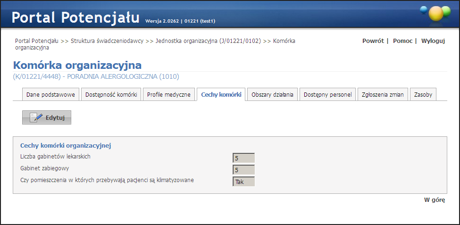The height and width of the screenshot is (225, 460).
Task: Open the Dane podstawowe tab
Action: [x=50, y=95]
